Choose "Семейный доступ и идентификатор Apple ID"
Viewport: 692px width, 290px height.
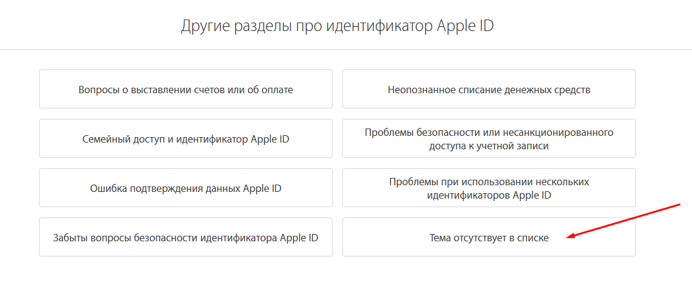click(185, 138)
